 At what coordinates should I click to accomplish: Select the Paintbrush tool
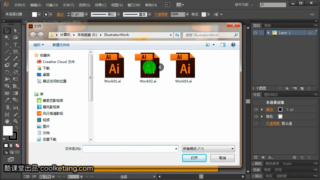(7, 58)
